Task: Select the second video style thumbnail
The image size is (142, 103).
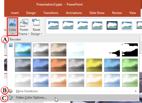Action: [68, 25]
